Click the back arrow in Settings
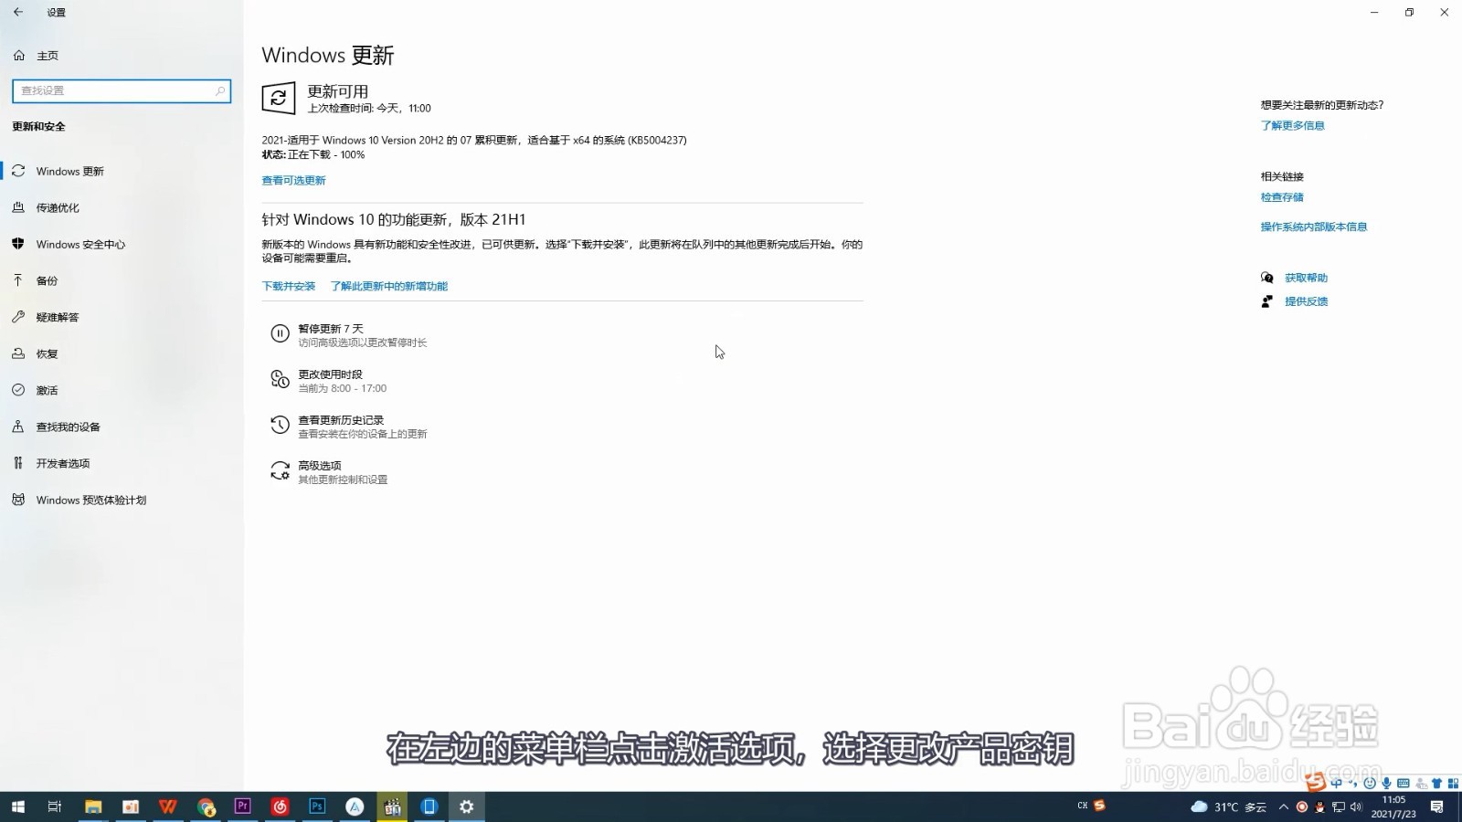 click(x=18, y=12)
